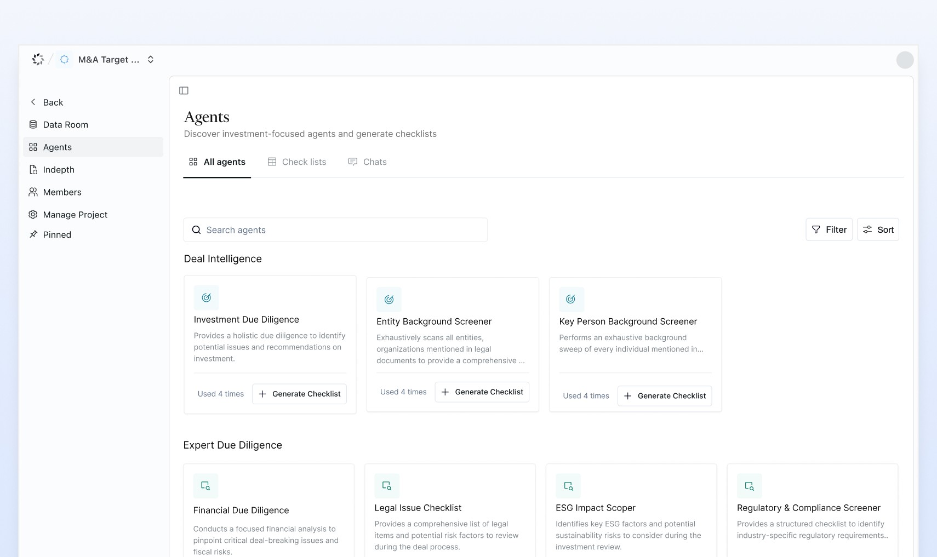This screenshot has height=557, width=937.
Task: Open Regulatory & Compliance Screener card title
Action: click(809, 508)
